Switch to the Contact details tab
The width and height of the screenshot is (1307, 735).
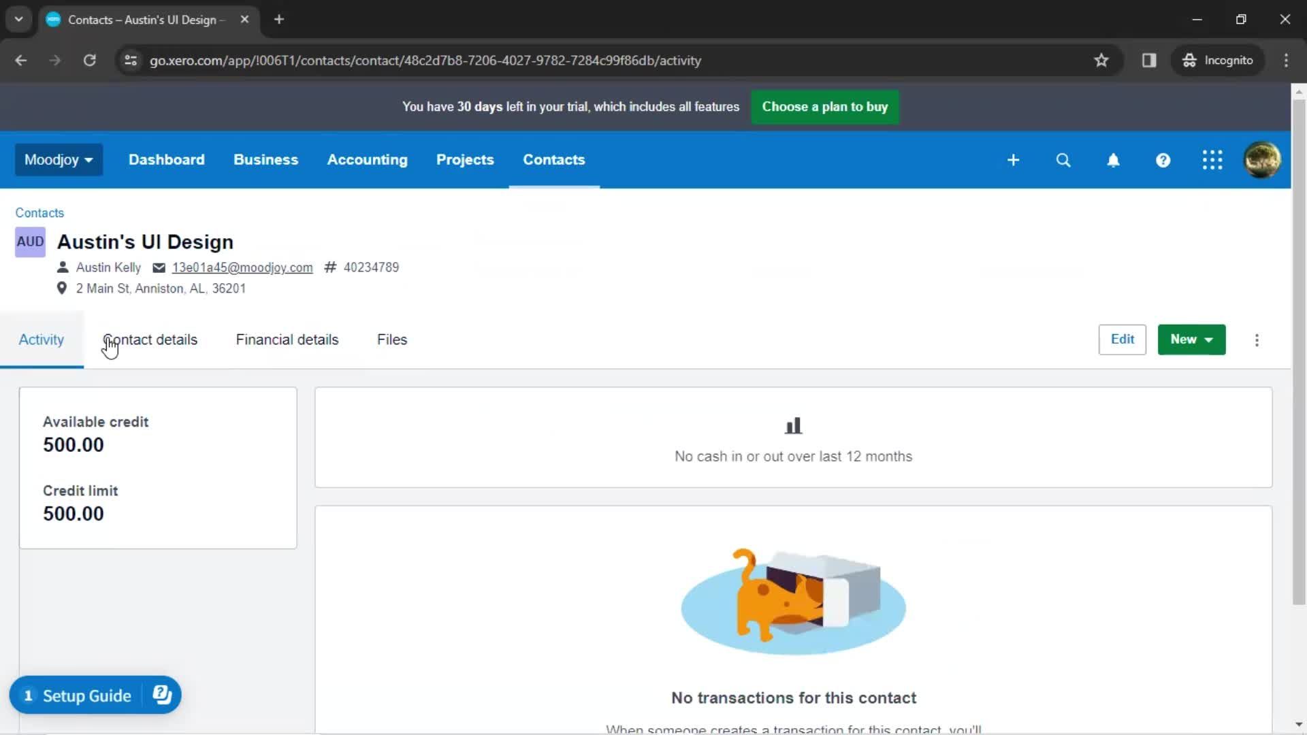150,340
